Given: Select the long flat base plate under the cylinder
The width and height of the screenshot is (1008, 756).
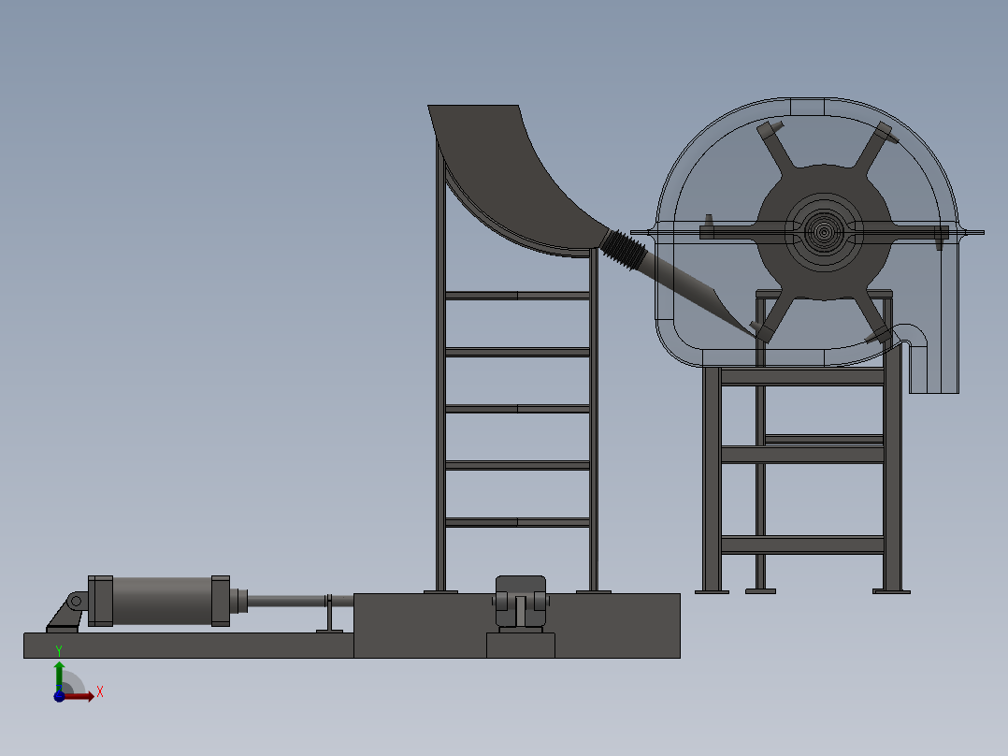Looking at the screenshot, I should (x=188, y=646).
